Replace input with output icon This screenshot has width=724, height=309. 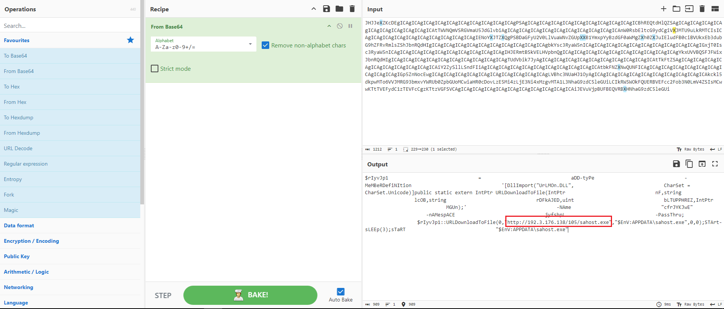tap(702, 164)
